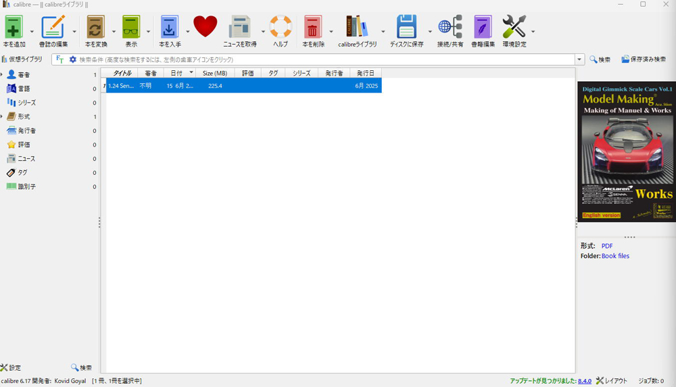Click advanced search gear icon in search bar
The width and height of the screenshot is (676, 387).
(x=73, y=59)
